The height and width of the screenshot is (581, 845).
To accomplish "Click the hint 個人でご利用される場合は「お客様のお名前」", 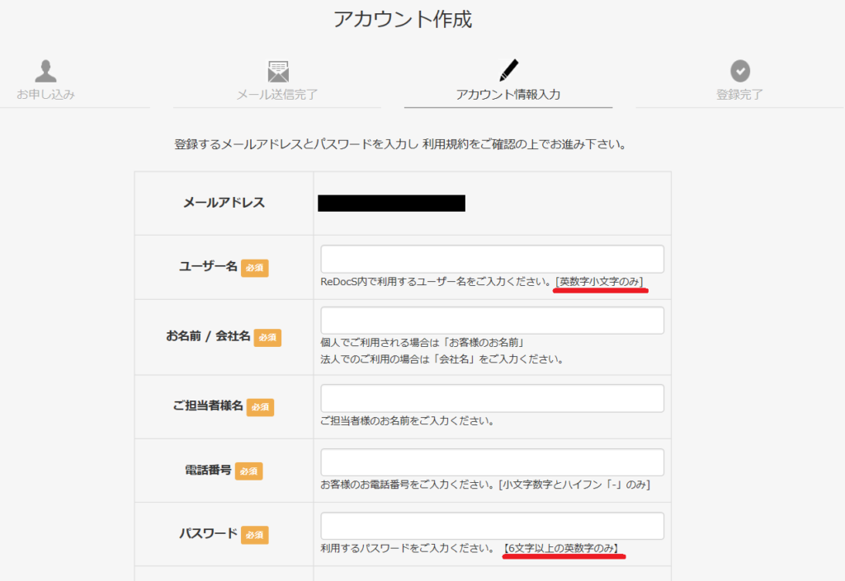I will (422, 343).
